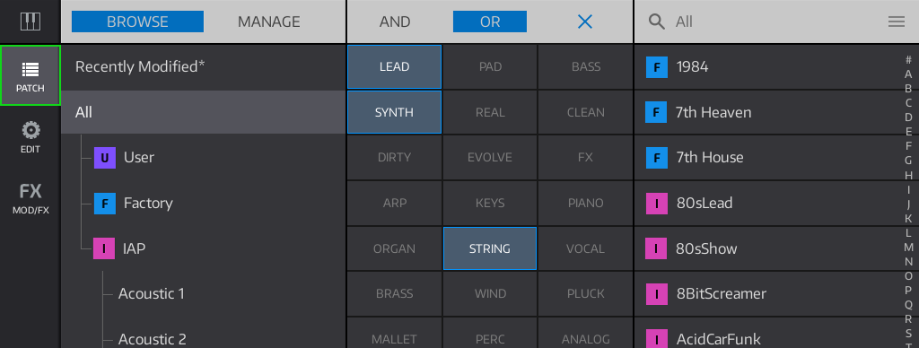Open the EDIT gear sidebar icon

pyautogui.click(x=30, y=137)
